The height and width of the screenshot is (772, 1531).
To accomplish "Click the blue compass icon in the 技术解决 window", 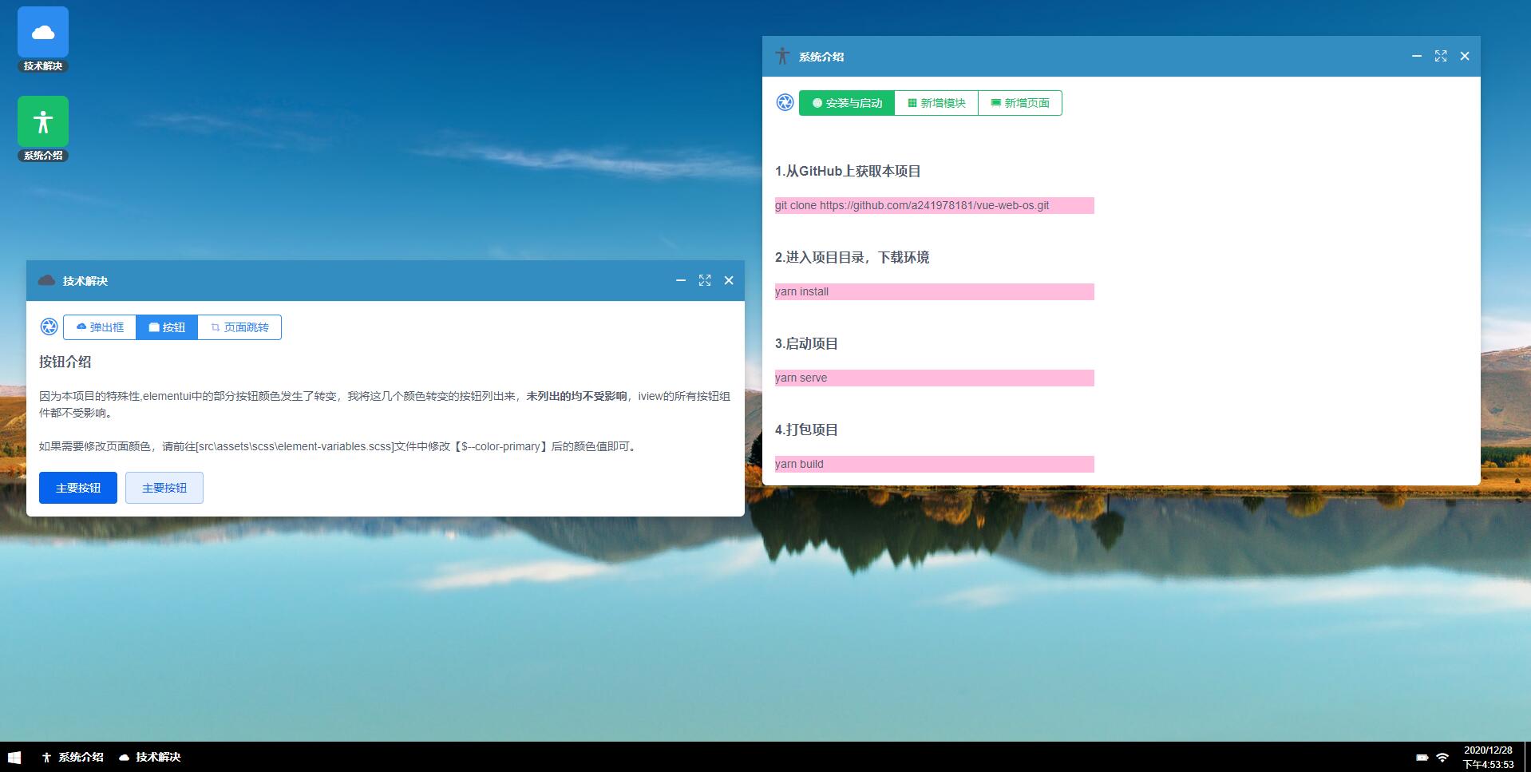I will click(48, 327).
